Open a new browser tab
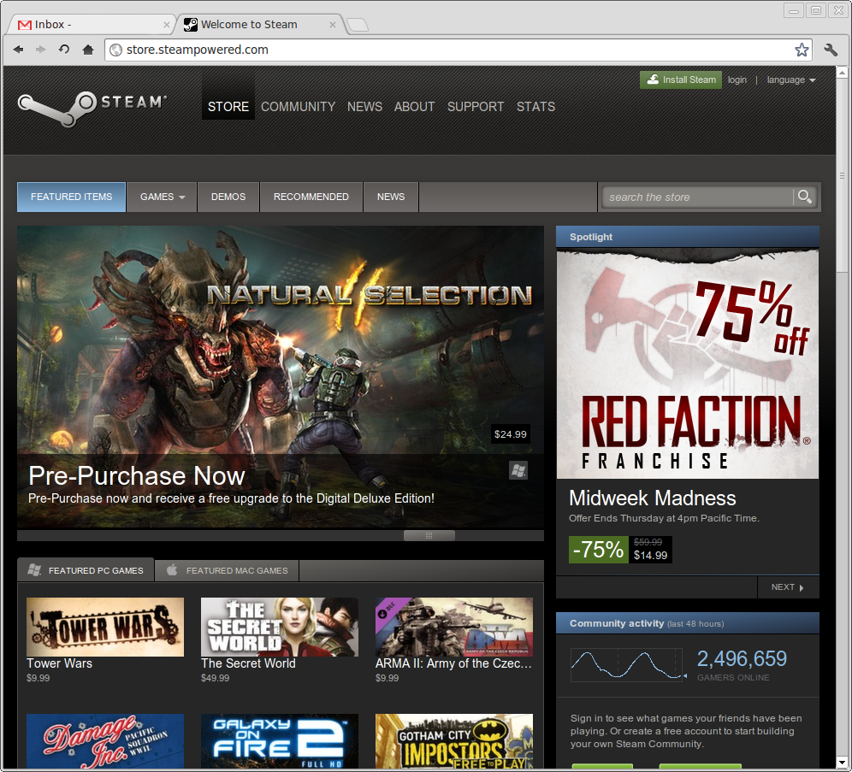Image resolution: width=852 pixels, height=772 pixels. point(357,25)
